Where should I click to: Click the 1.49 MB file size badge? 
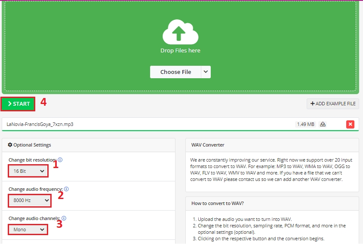305,124
